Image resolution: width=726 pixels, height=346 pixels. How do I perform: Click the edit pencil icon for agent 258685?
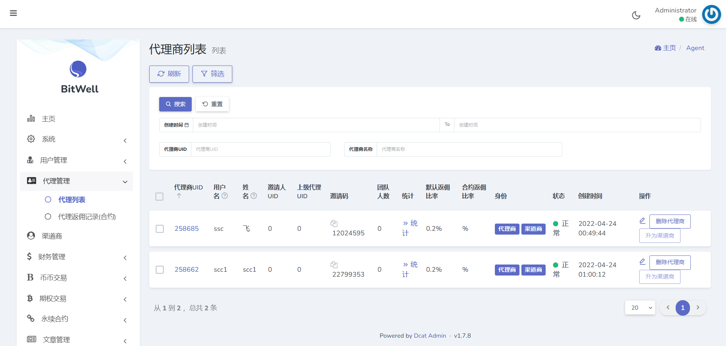pyautogui.click(x=642, y=221)
